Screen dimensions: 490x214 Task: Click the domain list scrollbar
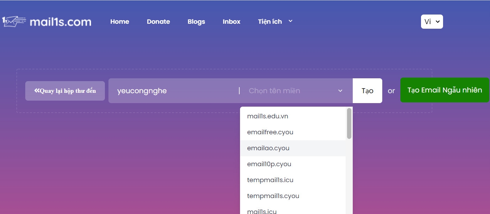pos(349,124)
